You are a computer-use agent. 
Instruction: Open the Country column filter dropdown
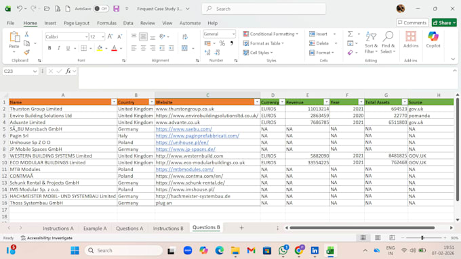pos(151,102)
